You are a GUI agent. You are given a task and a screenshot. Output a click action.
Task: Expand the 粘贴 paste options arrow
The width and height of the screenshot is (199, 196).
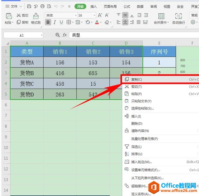(13, 23)
